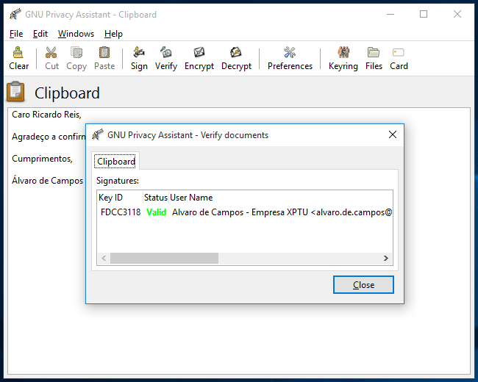This screenshot has height=382, width=478.
Task: Click the 'Álvaro de Campos' signature line
Action: click(48, 181)
